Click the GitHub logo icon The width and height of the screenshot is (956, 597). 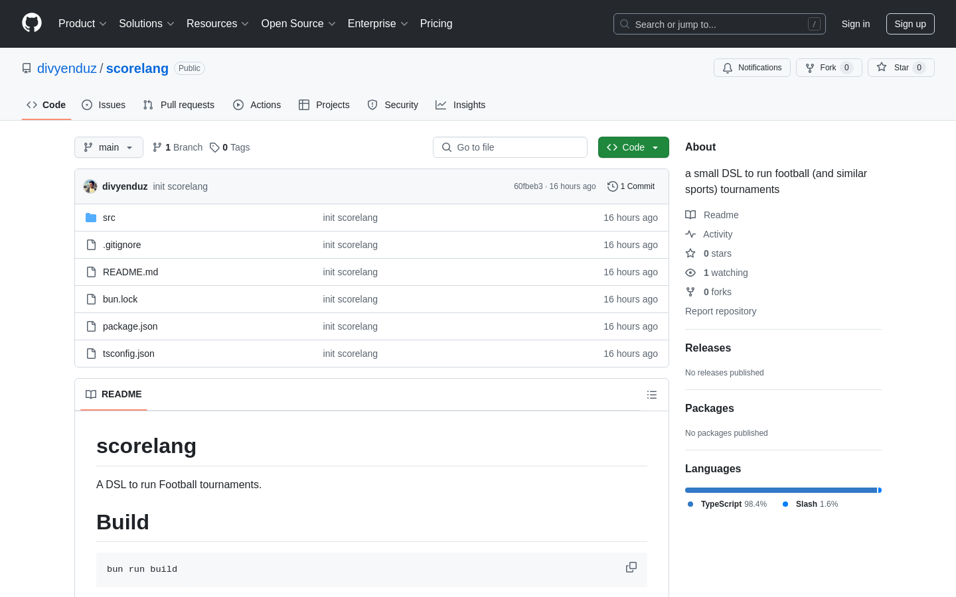tap(32, 23)
